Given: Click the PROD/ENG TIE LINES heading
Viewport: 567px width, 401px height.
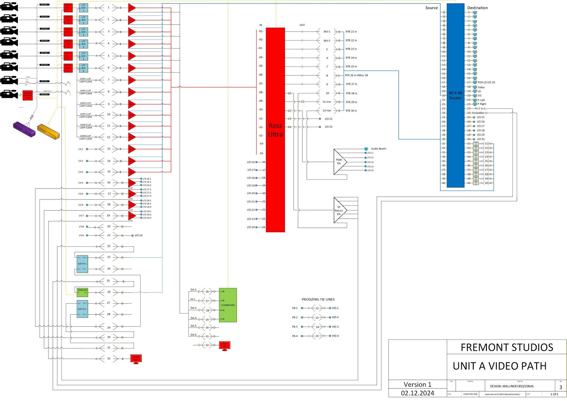Looking at the screenshot, I should [x=318, y=299].
